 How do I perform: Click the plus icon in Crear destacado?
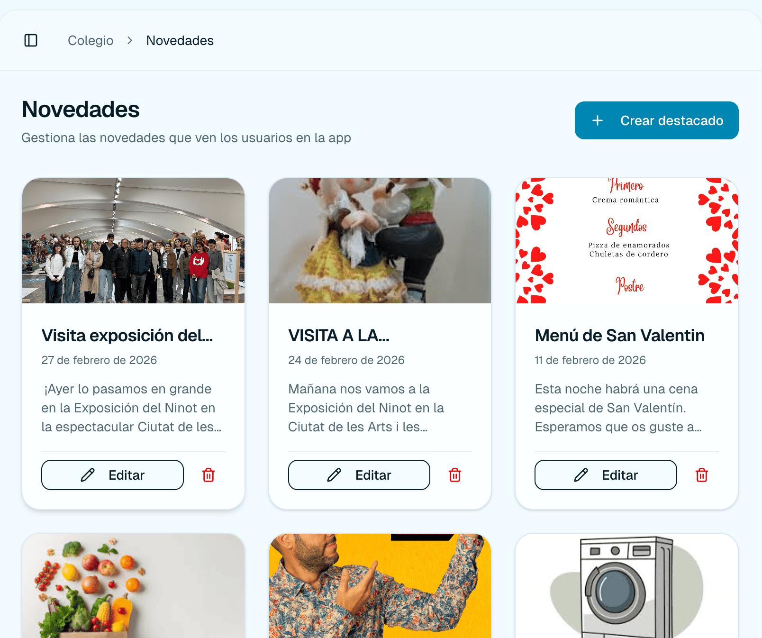pos(598,120)
